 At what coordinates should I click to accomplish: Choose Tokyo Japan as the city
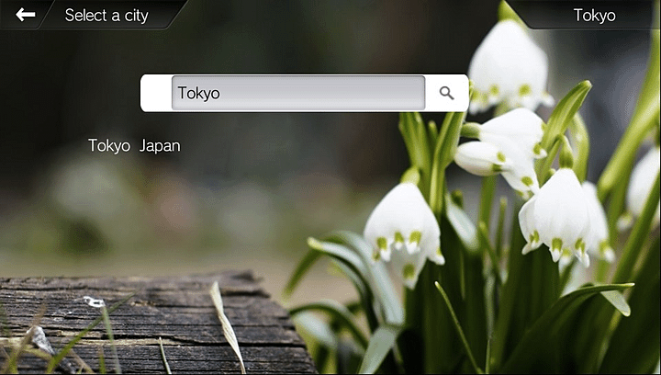[134, 145]
